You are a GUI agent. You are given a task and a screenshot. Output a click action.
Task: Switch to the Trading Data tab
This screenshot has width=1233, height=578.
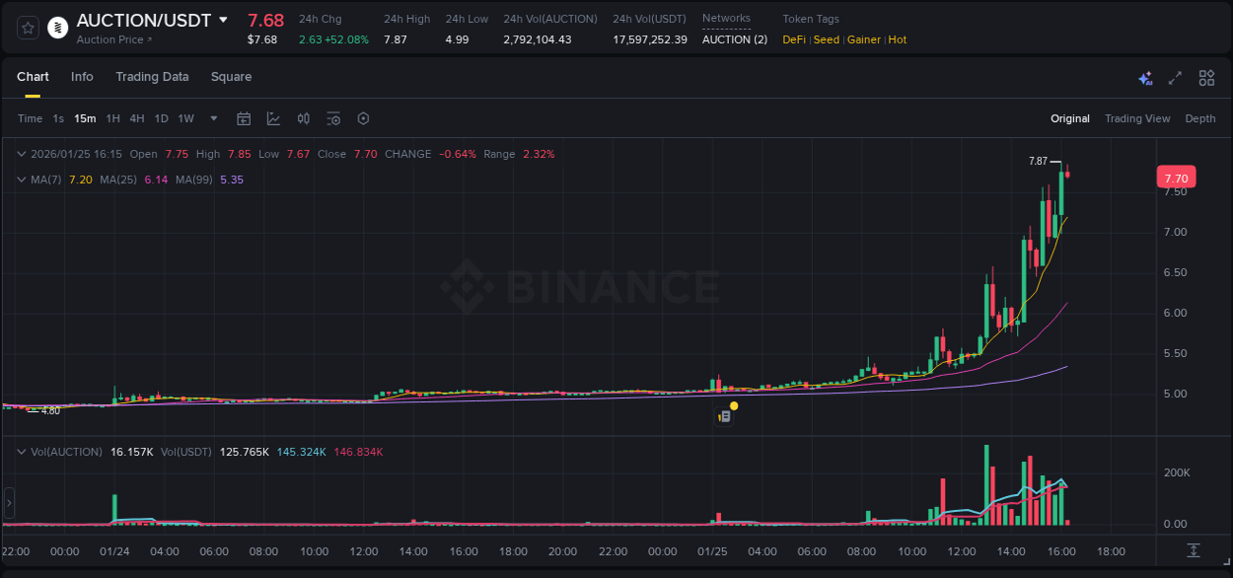(x=152, y=77)
